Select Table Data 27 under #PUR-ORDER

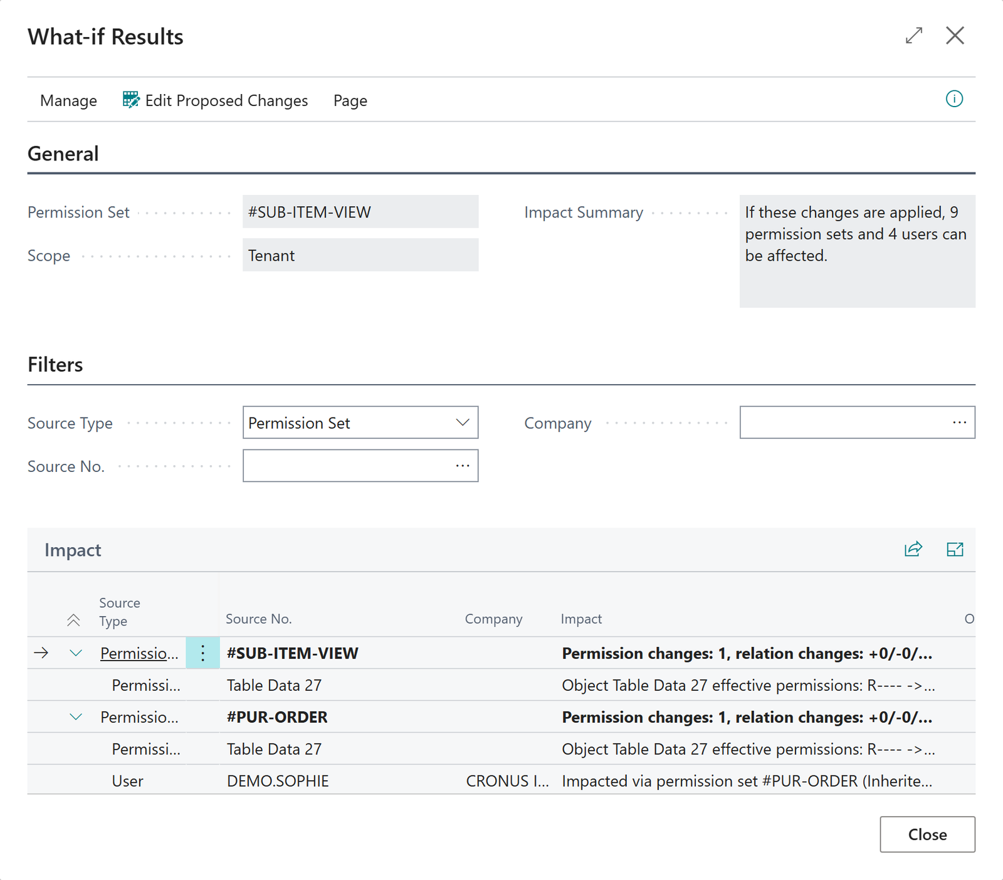coord(274,749)
